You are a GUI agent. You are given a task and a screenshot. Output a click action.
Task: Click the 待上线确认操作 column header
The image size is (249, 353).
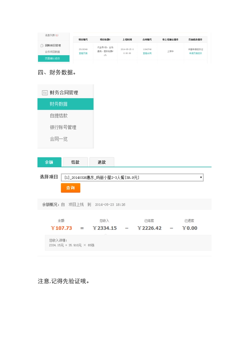170,40
